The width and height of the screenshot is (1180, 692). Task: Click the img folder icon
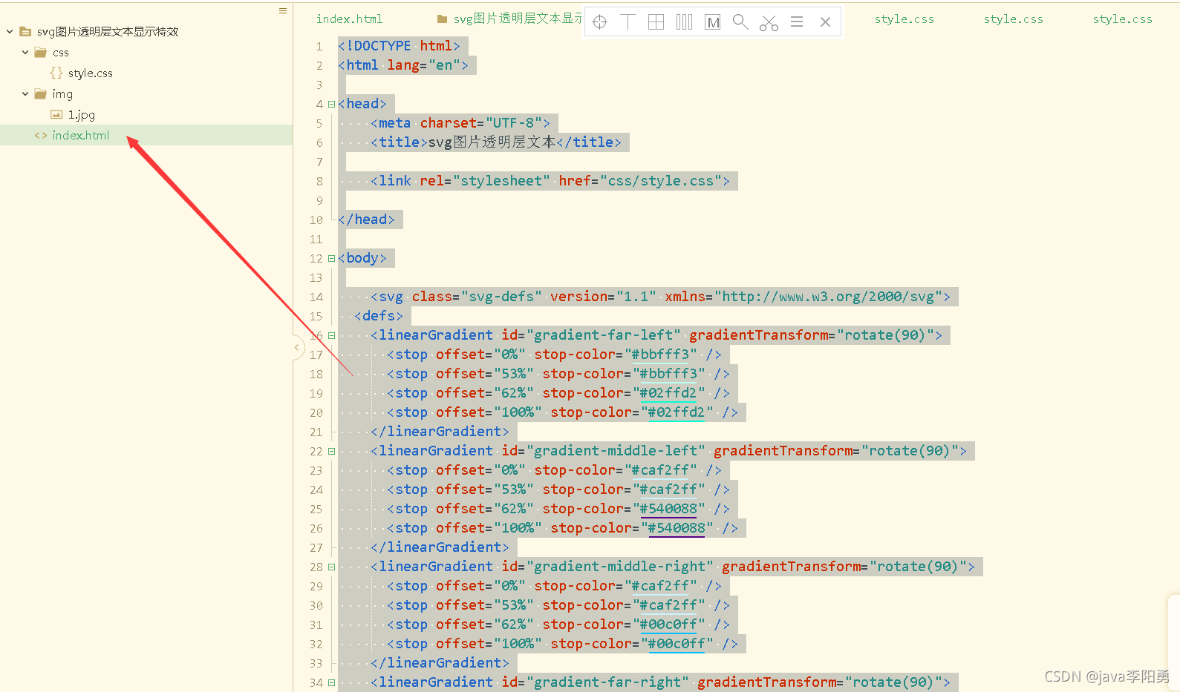[x=41, y=94]
